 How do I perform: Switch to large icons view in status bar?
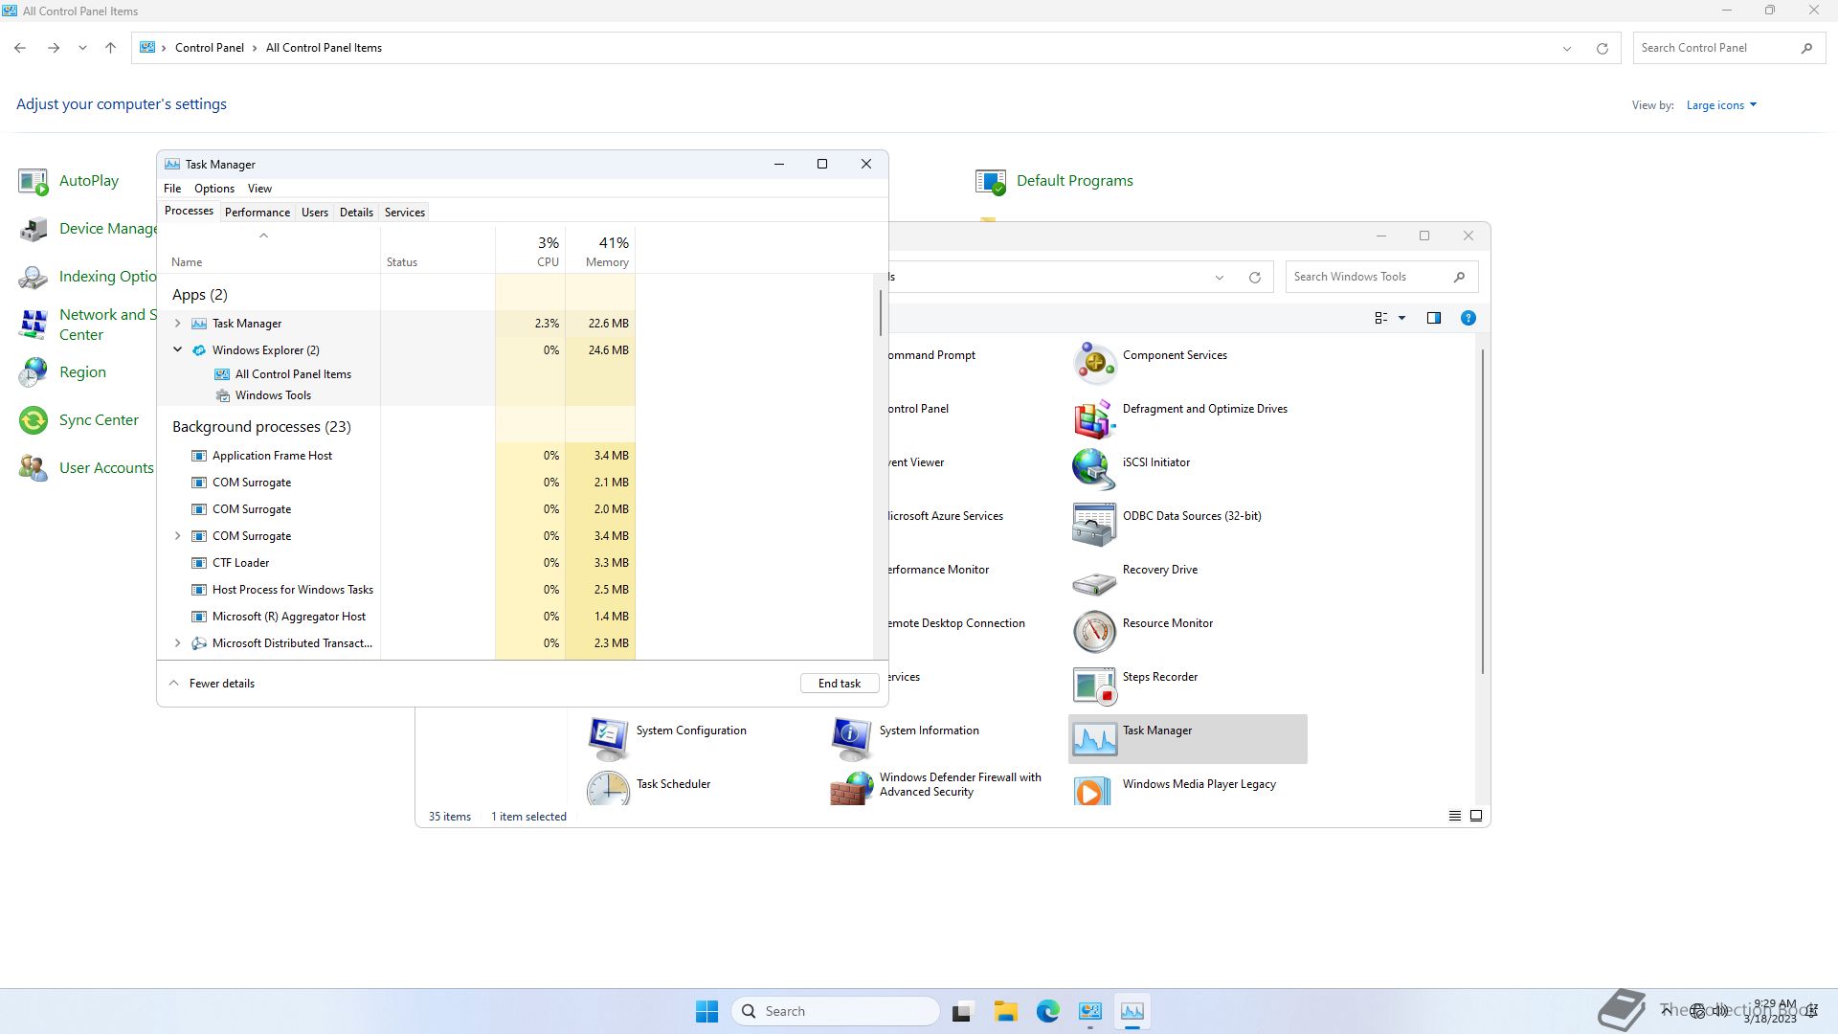[1476, 816]
